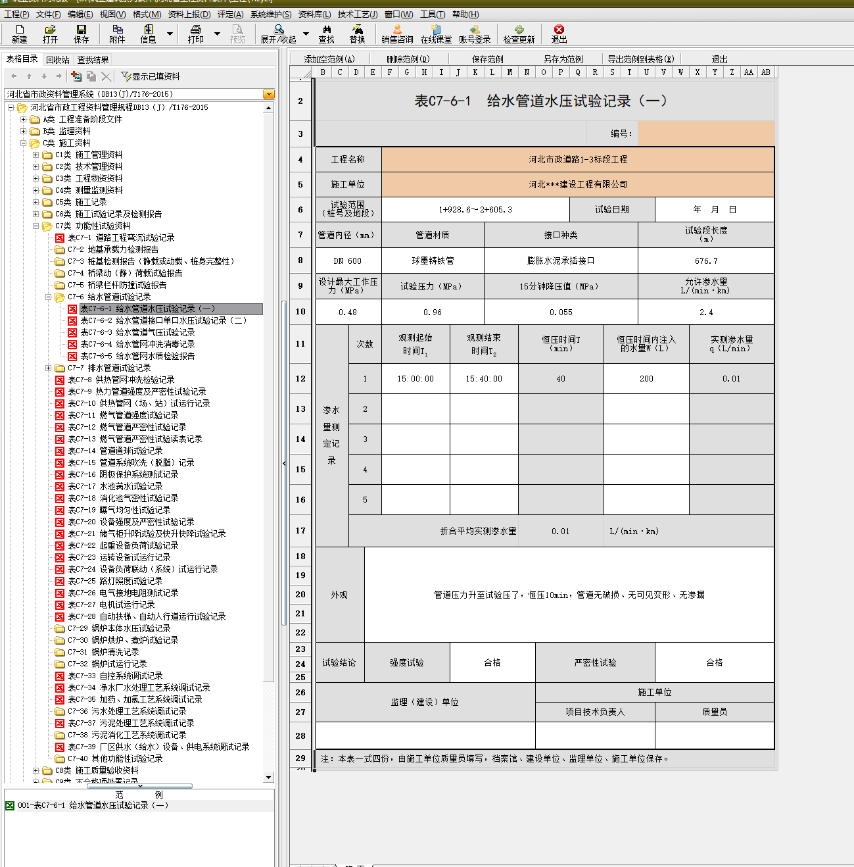Select 表C7-1 道路工程弯沉试验记录 in tree

pos(121,237)
